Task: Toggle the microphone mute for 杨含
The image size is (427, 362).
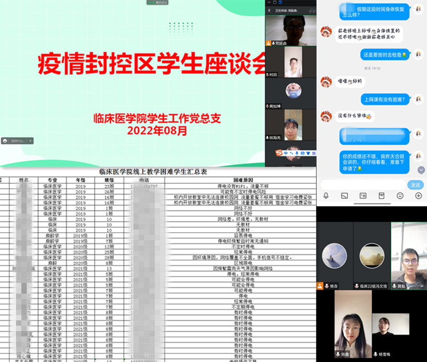Action: point(326,286)
